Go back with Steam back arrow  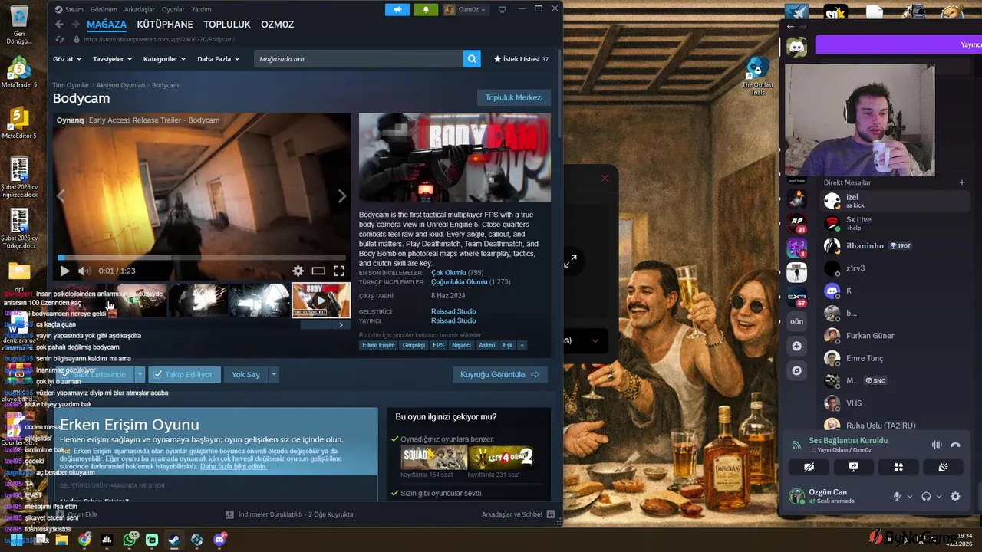point(59,25)
